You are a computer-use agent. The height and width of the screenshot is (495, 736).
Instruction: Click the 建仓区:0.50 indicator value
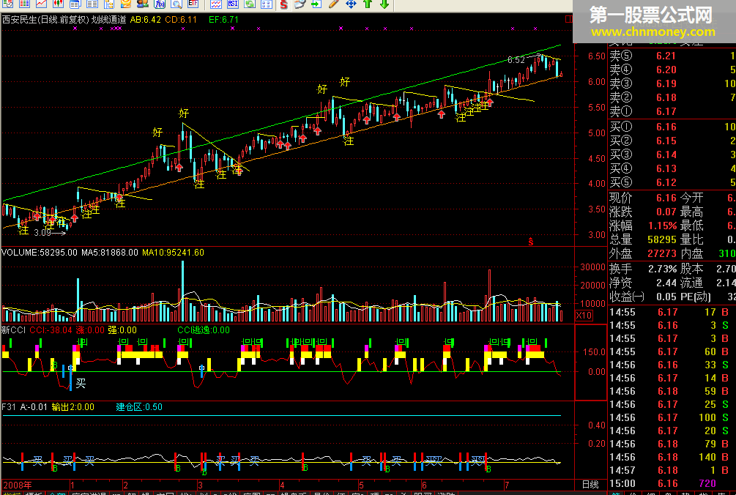[139, 407]
